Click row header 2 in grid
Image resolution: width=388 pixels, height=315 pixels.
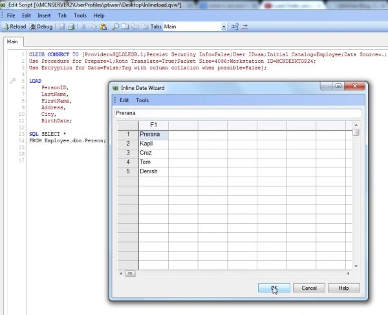point(128,144)
